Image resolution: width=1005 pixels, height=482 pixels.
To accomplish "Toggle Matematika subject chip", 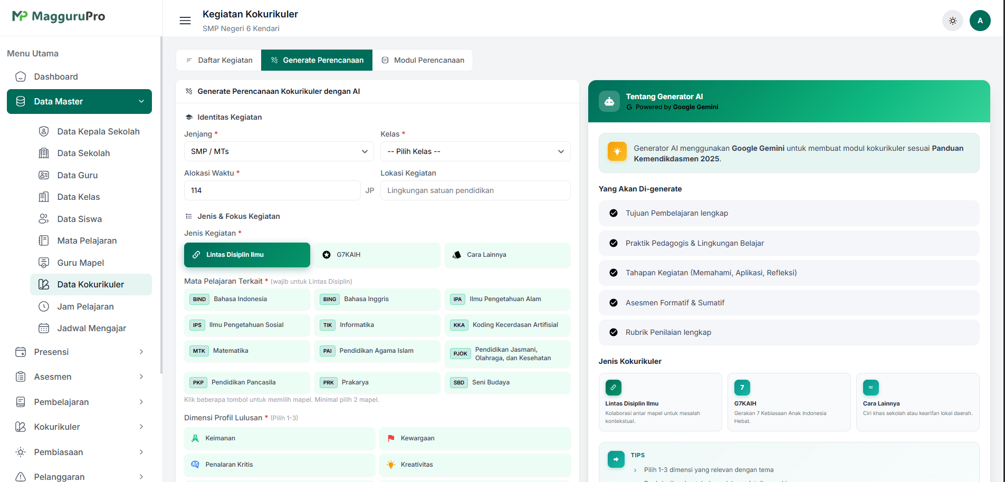I will tap(247, 351).
